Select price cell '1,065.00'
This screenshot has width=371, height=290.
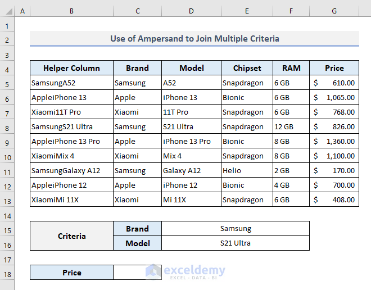334,97
